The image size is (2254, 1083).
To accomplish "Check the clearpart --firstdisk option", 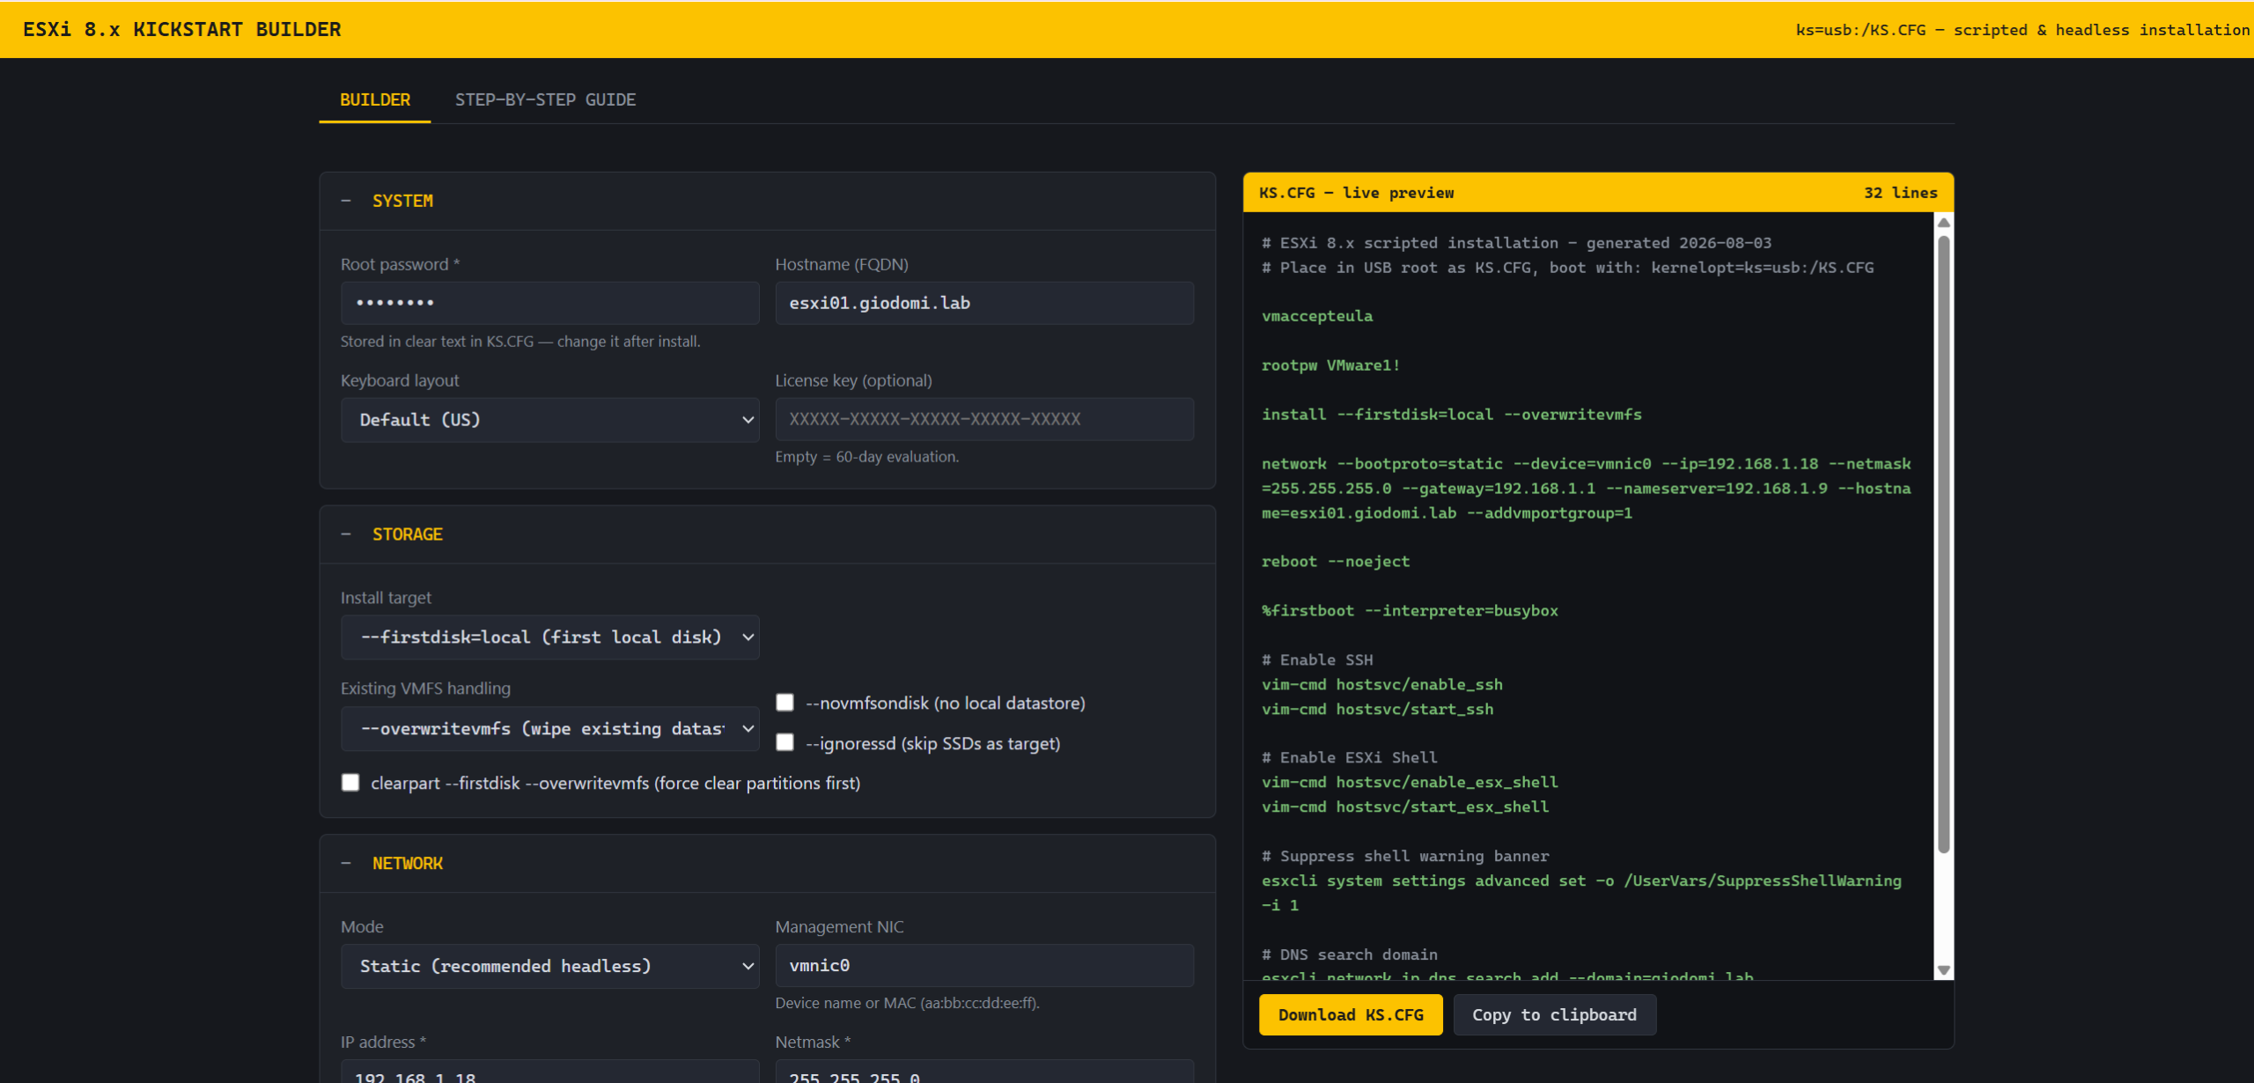I will (x=350, y=783).
